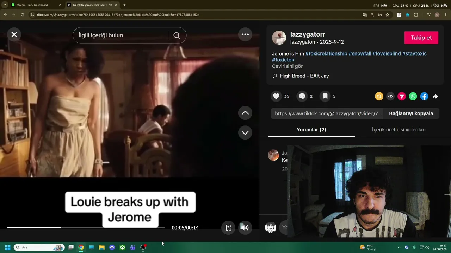Open Google Chrome from the taskbar
The width and height of the screenshot is (451, 253).
tap(81, 247)
